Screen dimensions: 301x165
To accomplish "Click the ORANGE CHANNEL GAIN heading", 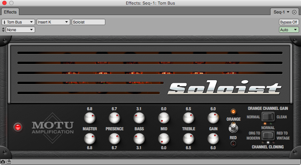I will pyautogui.click(x=268, y=108).
